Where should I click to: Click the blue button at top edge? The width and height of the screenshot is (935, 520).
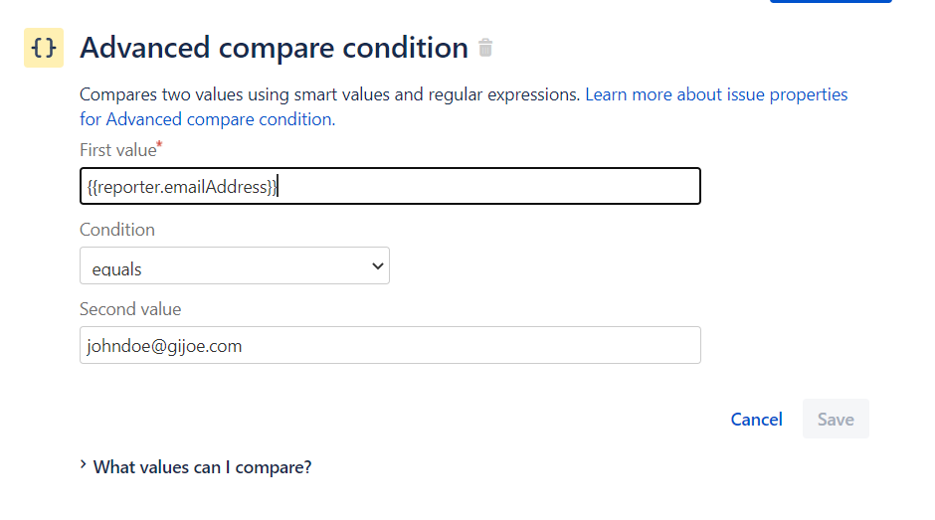(831, 1)
